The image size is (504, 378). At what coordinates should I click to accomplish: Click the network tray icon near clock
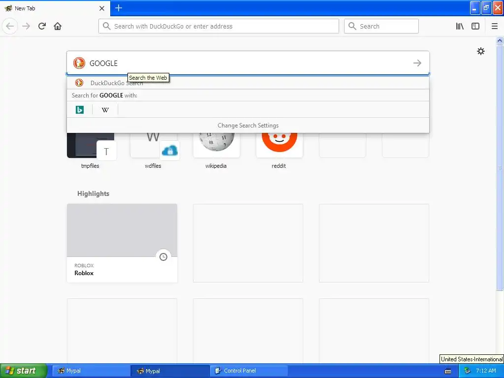coord(467,371)
